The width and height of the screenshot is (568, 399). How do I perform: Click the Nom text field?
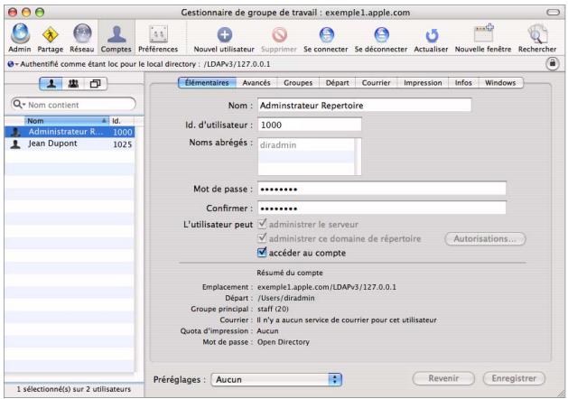pyautogui.click(x=365, y=106)
